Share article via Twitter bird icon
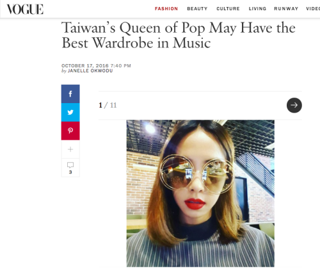This screenshot has height=269, width=320. tap(70, 112)
